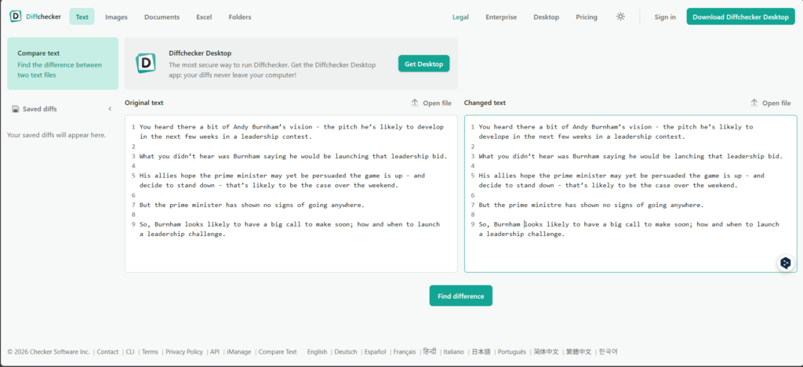
Task: Click 'a leadership challenge.' in Original text
Action: pos(182,234)
